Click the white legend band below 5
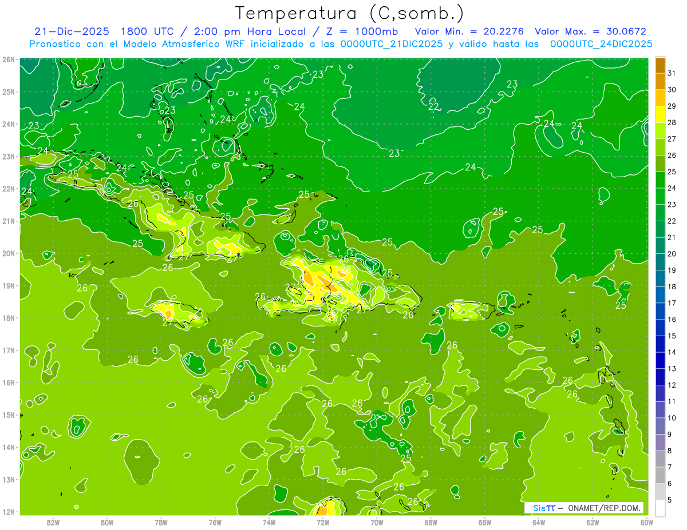The width and height of the screenshot is (687, 530). 660,508
